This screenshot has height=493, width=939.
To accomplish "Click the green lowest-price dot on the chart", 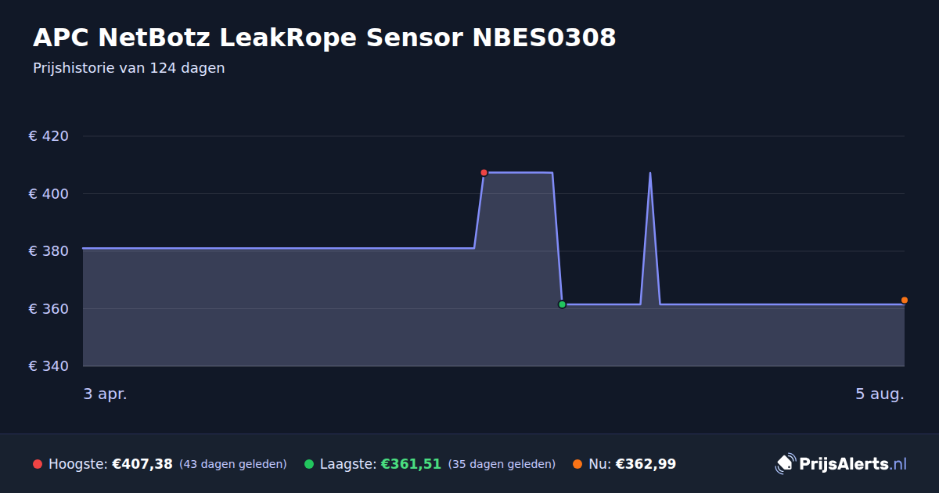I will [x=562, y=304].
